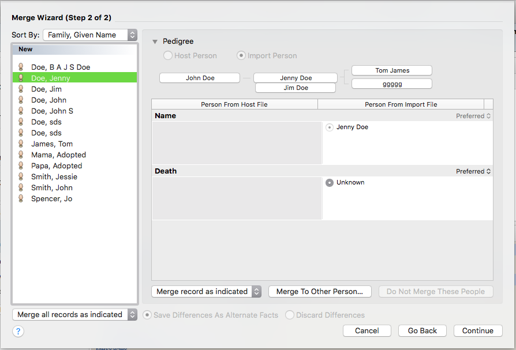516x350 pixels.
Task: Collapse the Pedigree disclosure triangle
Action: pos(155,42)
